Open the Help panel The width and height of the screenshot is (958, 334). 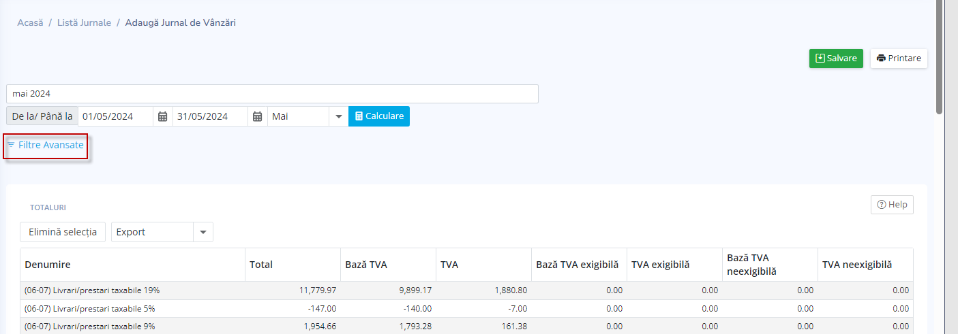(x=892, y=205)
